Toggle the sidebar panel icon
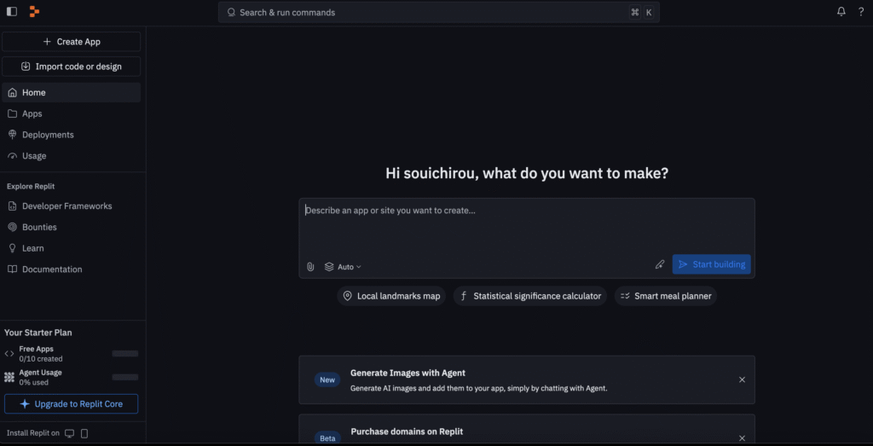The height and width of the screenshot is (446, 873). point(12,12)
